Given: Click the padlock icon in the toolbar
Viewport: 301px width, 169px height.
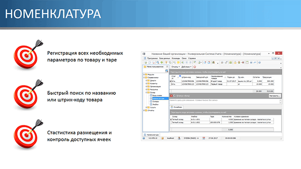Looking at the screenshot, I should [235, 62].
